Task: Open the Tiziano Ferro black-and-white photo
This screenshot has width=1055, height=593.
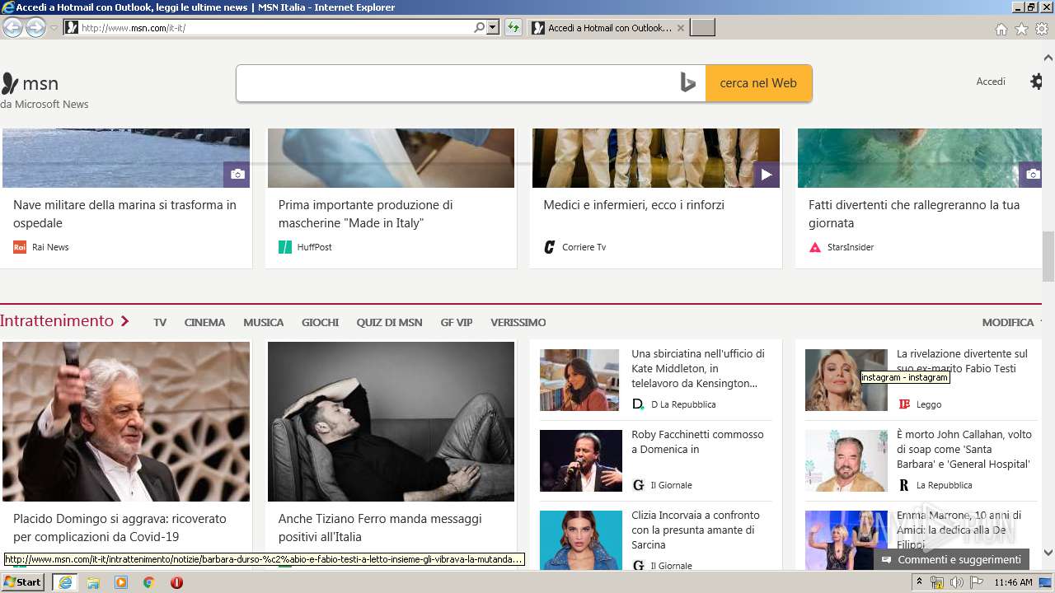Action: [391, 422]
